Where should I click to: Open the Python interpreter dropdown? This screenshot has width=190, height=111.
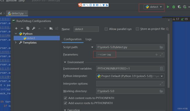tap(162, 76)
